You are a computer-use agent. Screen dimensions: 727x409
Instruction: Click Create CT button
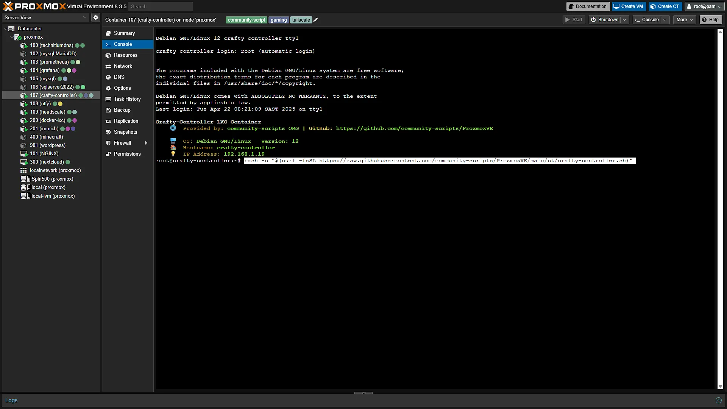tap(665, 6)
